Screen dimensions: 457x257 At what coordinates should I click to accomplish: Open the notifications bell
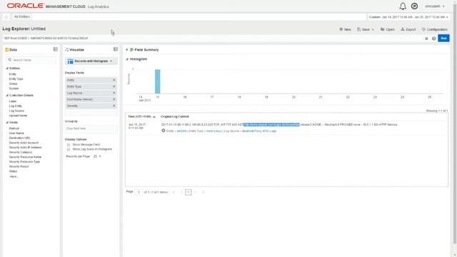403,6
